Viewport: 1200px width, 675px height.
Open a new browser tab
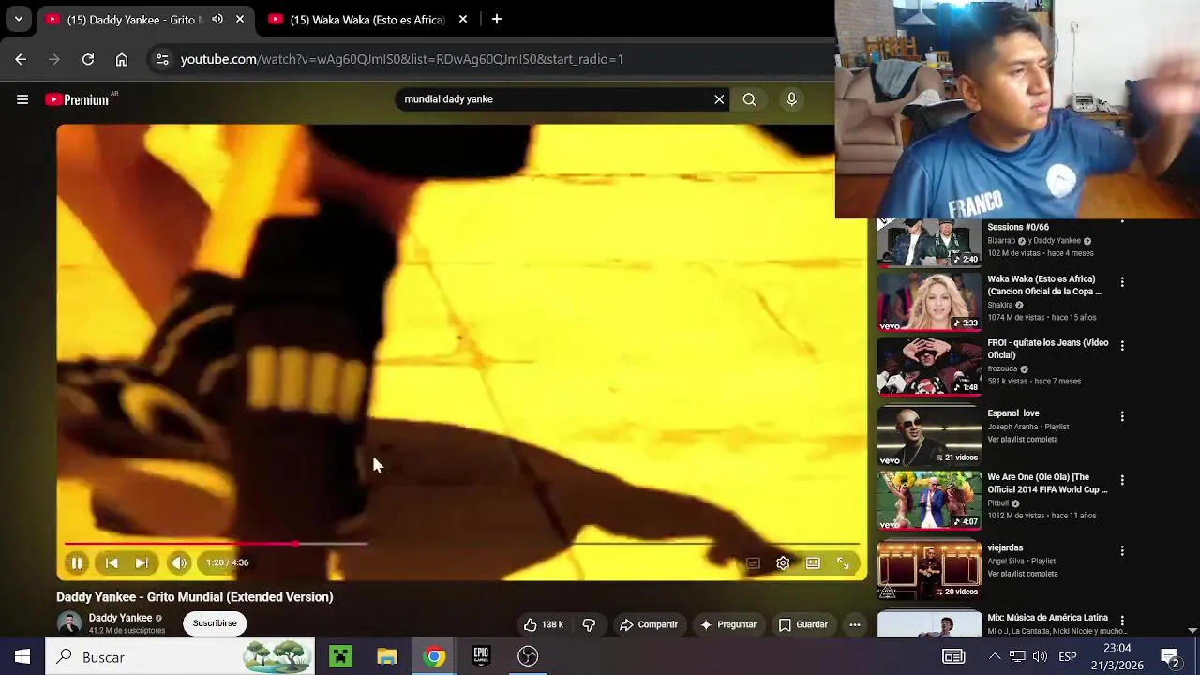[x=497, y=19]
